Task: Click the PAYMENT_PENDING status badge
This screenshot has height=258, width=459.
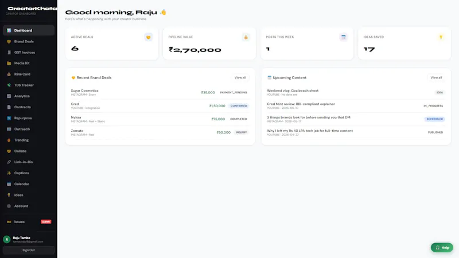Action: pyautogui.click(x=234, y=92)
